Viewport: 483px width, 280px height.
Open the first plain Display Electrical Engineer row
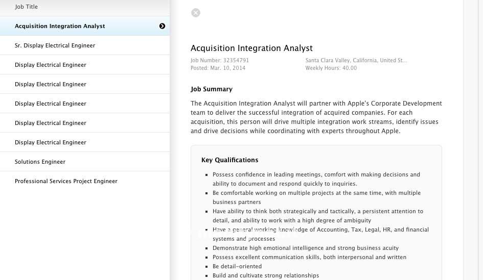[51, 65]
